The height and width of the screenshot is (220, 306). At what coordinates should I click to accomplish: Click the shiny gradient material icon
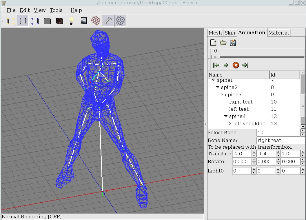[x=84, y=21]
